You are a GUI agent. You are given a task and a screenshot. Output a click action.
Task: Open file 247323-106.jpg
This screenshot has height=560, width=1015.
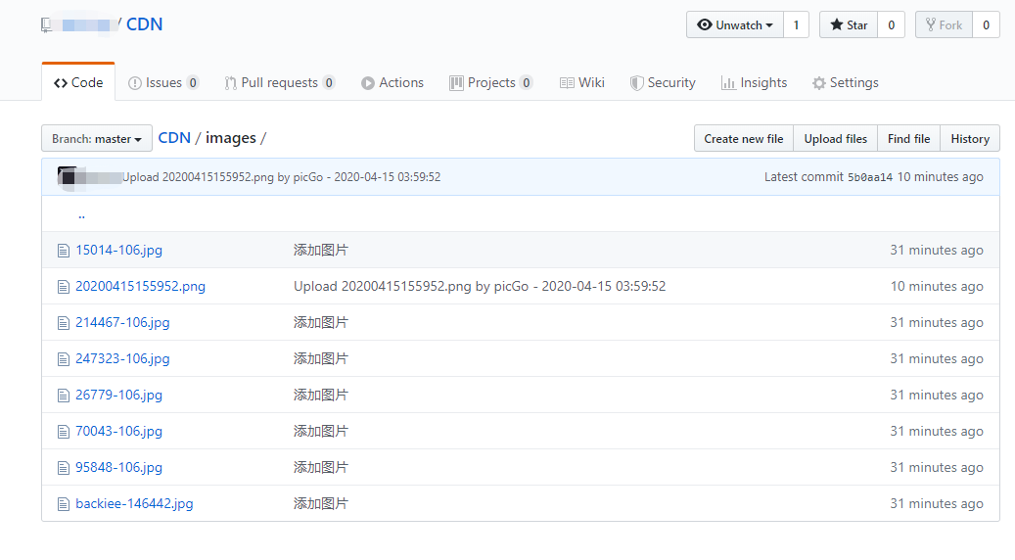coord(122,358)
